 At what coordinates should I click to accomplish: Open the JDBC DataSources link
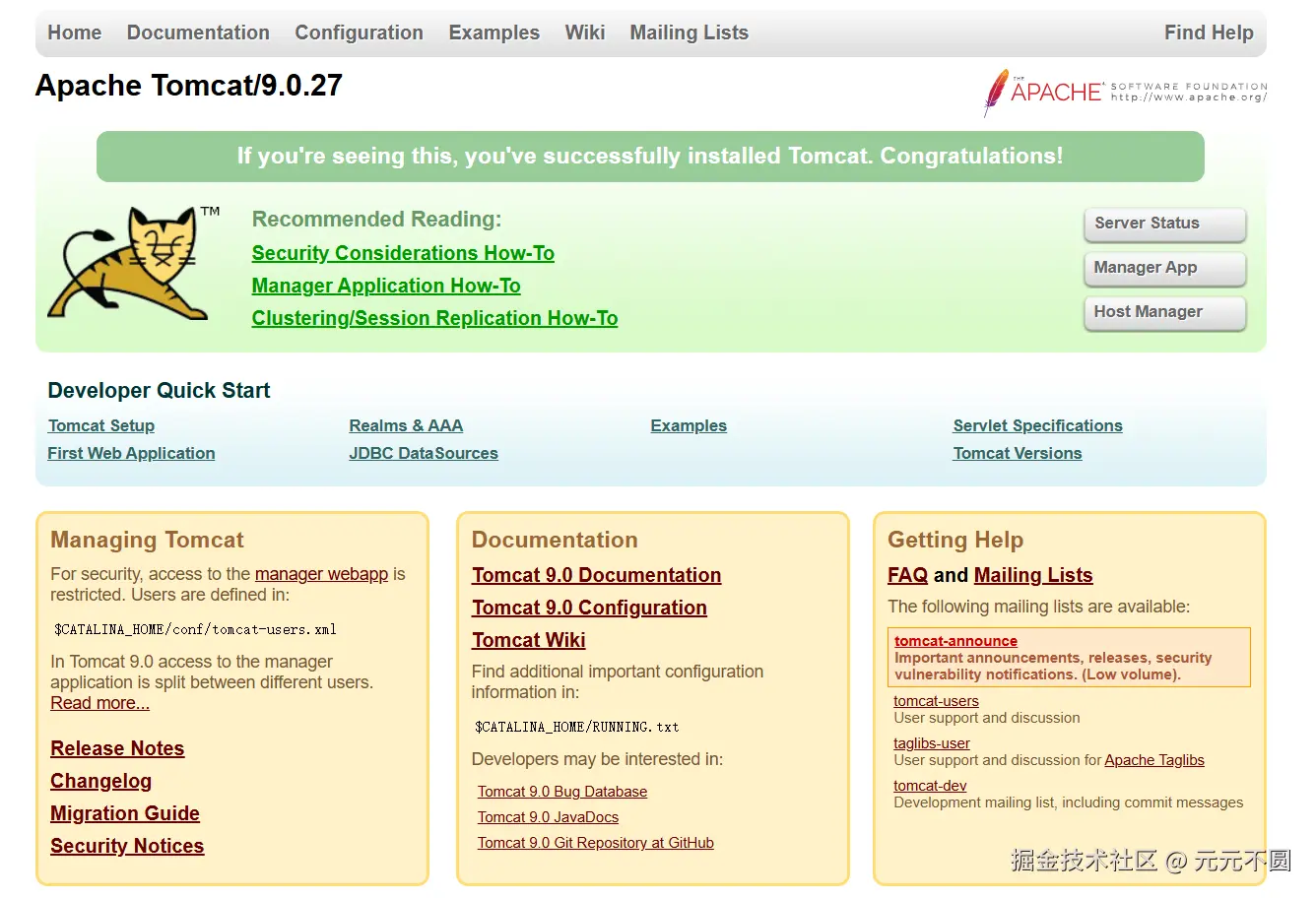pos(424,453)
